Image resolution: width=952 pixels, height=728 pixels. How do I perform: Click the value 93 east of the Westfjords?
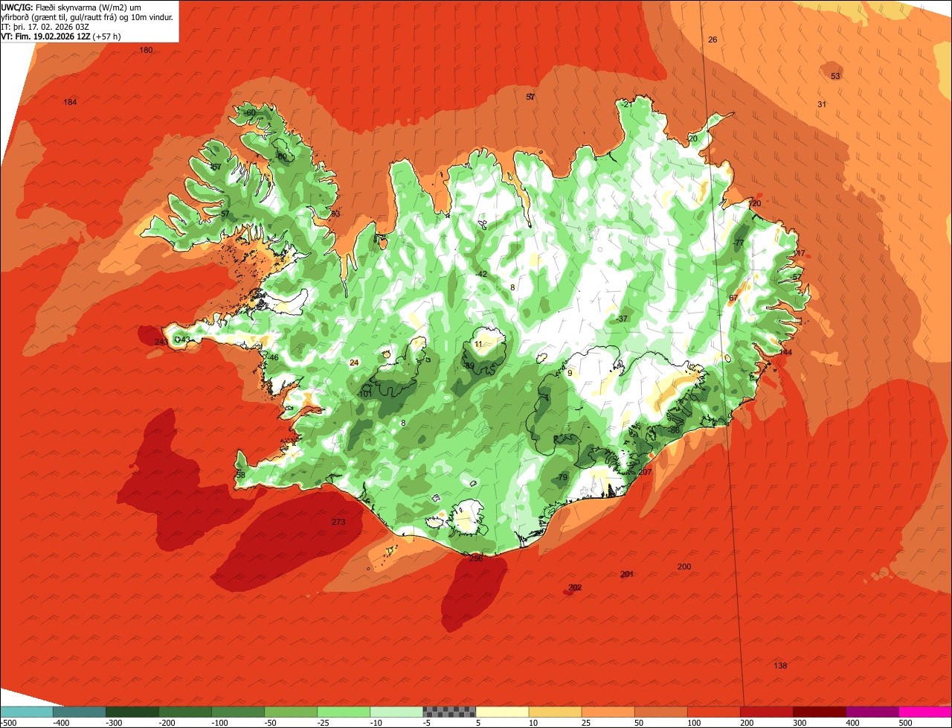335,214
